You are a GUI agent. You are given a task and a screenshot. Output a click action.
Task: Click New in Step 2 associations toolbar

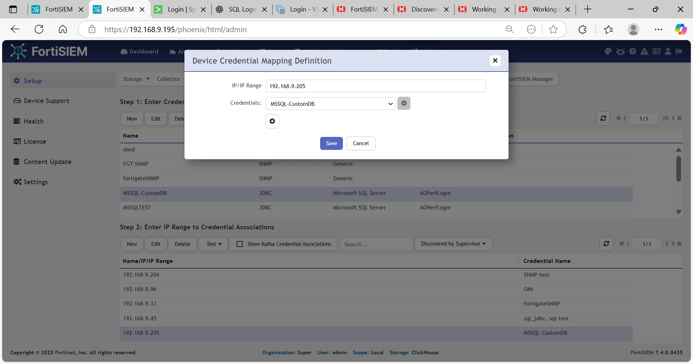coord(132,244)
